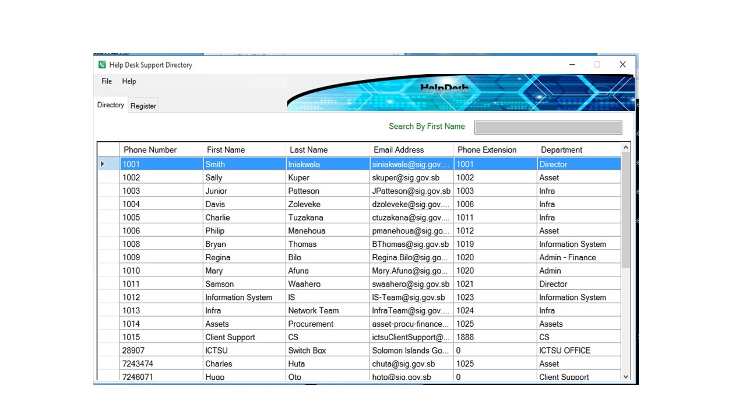Image resolution: width=746 pixels, height=420 pixels.
Task: Click phone number cell '7246071'
Action: (x=161, y=377)
